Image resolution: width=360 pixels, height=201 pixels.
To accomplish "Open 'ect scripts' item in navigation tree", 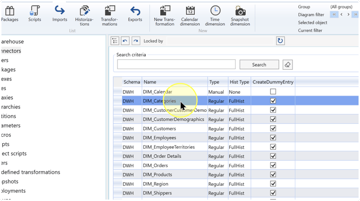I will (x=14, y=153).
